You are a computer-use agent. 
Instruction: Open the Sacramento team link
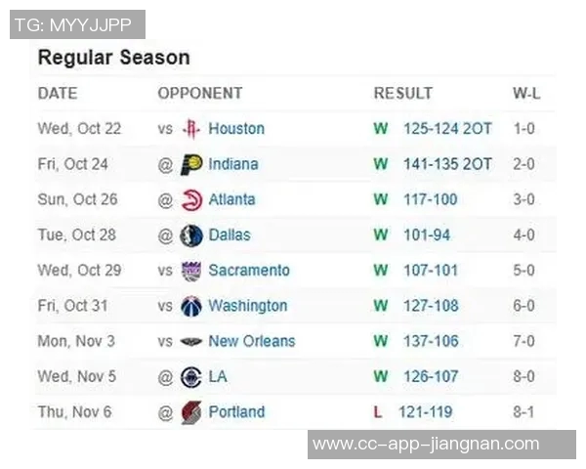pyautogui.click(x=249, y=271)
